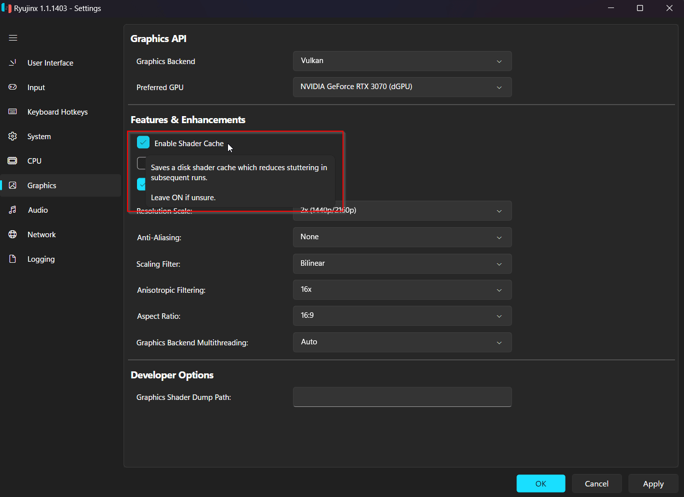This screenshot has width=684, height=497.
Task: Click the "Anti-Aliasing:" label text
Action: (159, 238)
